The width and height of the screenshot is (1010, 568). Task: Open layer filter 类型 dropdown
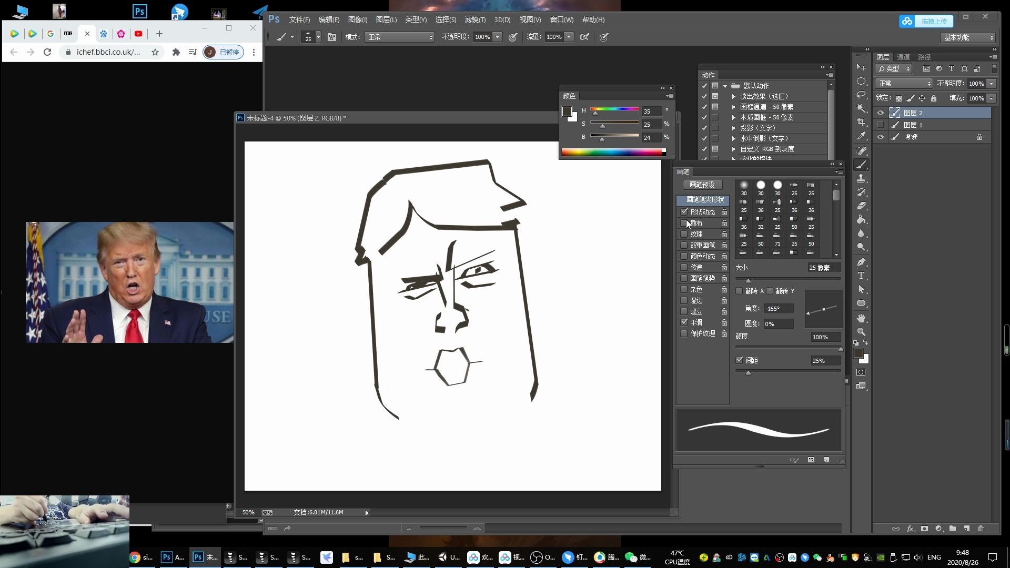894,69
